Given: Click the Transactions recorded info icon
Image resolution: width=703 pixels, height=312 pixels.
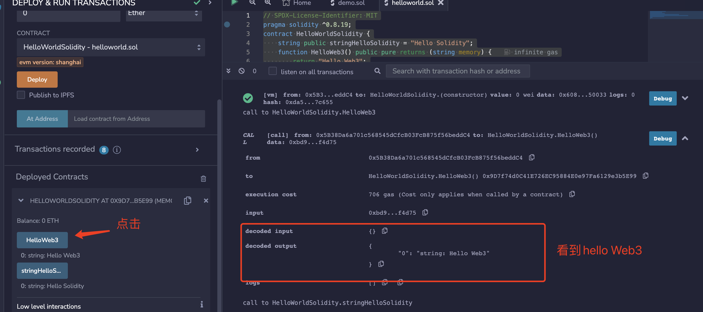Looking at the screenshot, I should click(117, 150).
